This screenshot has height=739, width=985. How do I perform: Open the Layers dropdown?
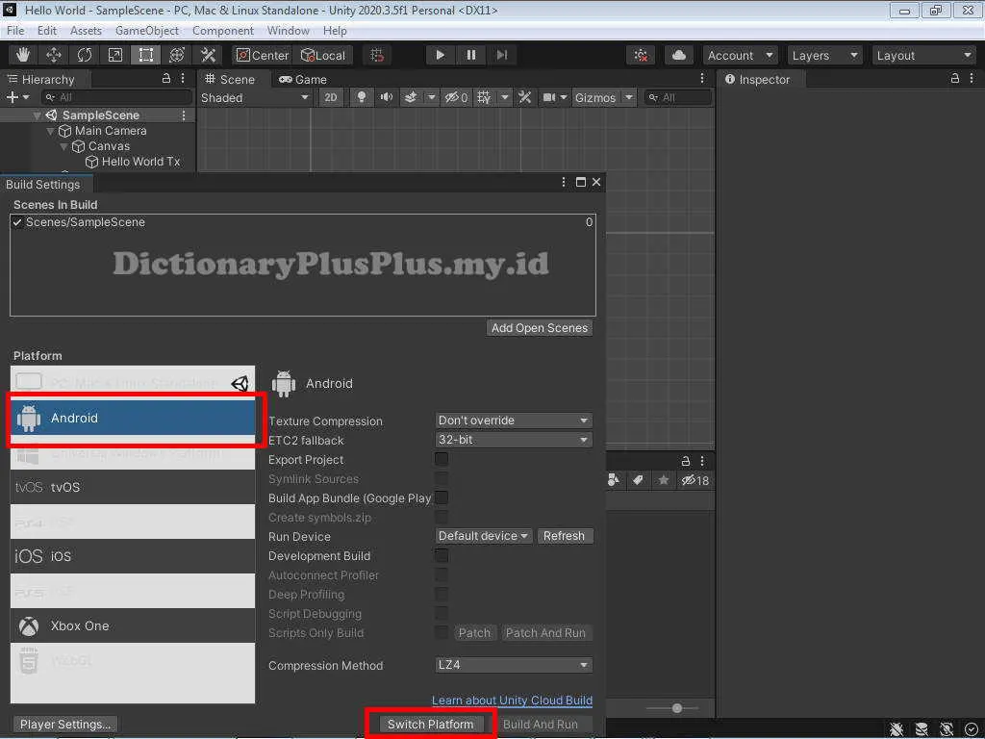(x=824, y=55)
